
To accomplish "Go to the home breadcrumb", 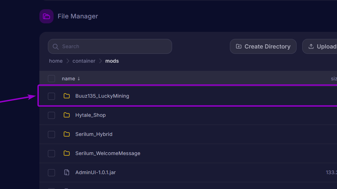I will point(56,61).
